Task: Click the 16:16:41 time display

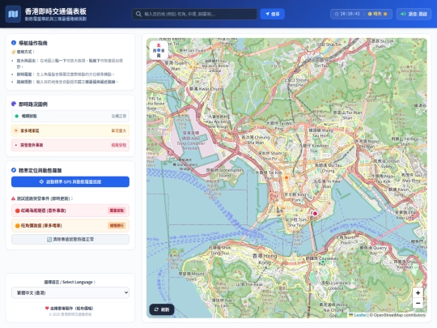Action: point(350,14)
